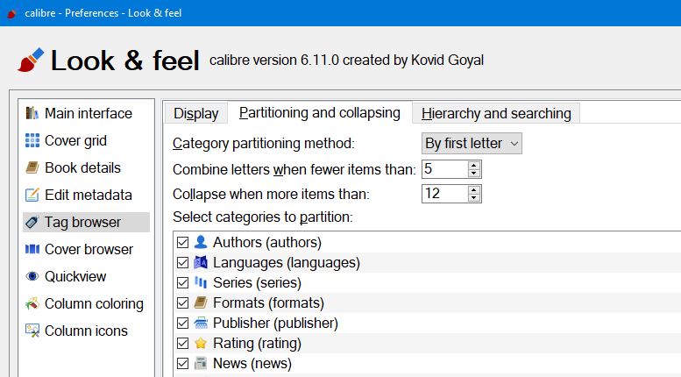Toggle the Languages (languages) checkbox

[182, 262]
